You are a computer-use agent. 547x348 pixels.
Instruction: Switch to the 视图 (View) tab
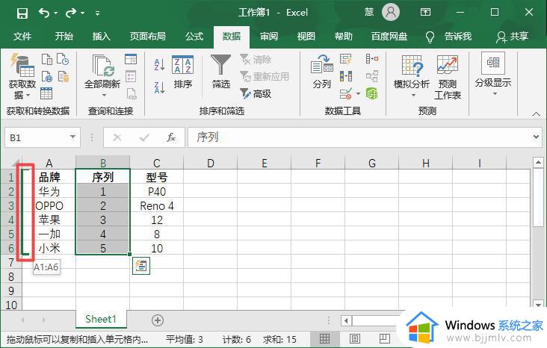306,37
